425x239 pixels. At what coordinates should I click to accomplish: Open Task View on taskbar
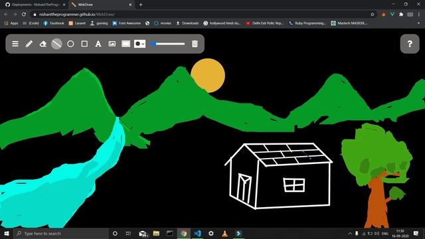(x=128, y=233)
